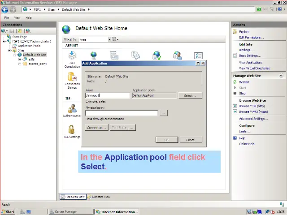Click Browse *:80 (http) link
Screen dimensions: 287x215
(252, 106)
